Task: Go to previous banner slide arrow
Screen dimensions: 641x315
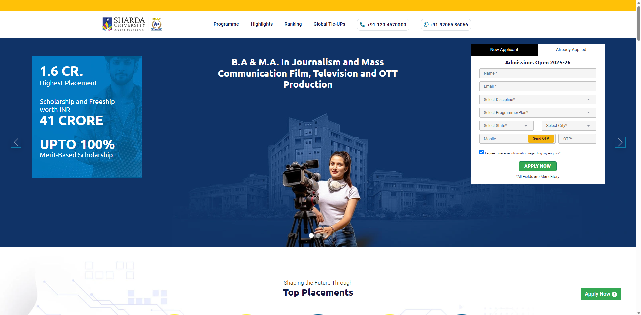Action: pos(16,142)
